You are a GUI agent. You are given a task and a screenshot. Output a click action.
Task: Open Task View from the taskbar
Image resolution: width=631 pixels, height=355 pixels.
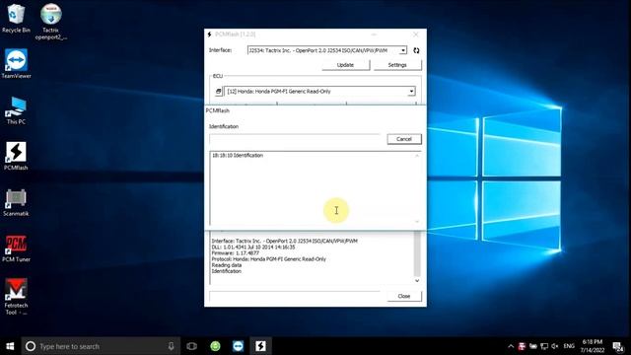pos(192,346)
